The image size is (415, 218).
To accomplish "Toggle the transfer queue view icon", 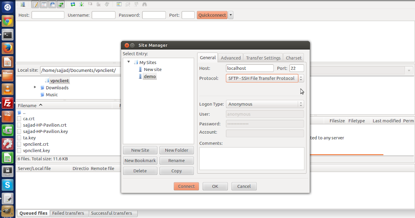I will 60,4.
